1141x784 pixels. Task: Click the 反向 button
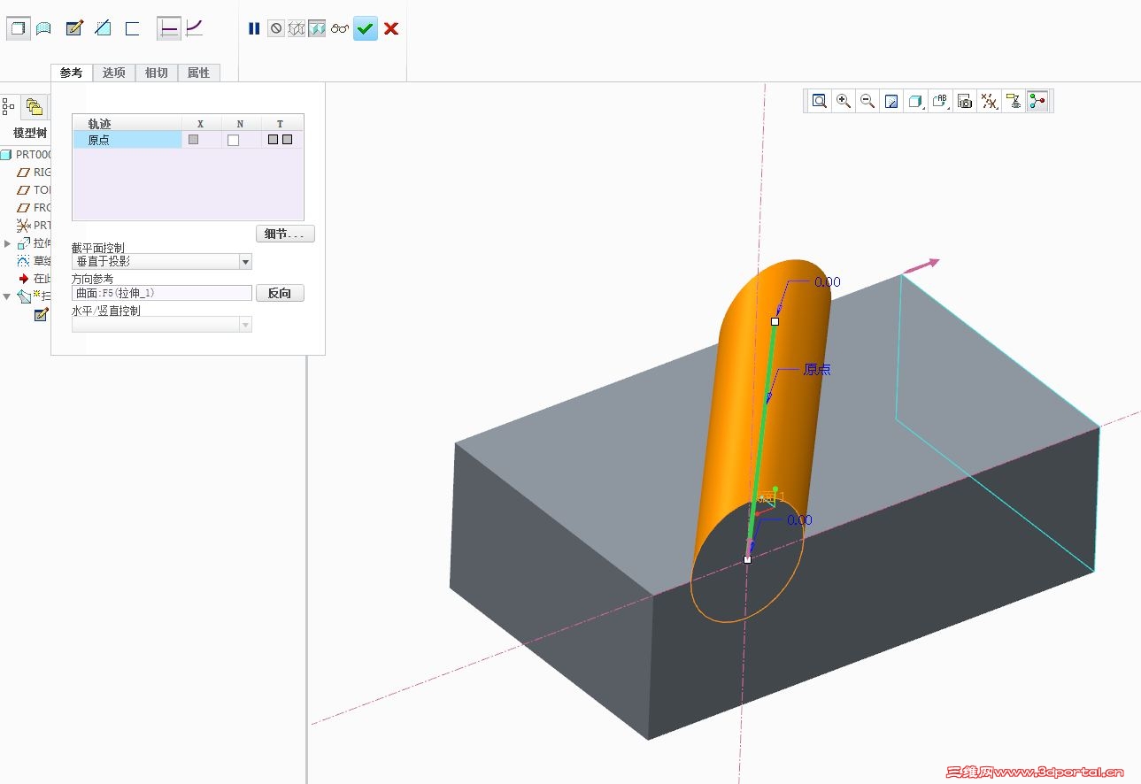280,293
